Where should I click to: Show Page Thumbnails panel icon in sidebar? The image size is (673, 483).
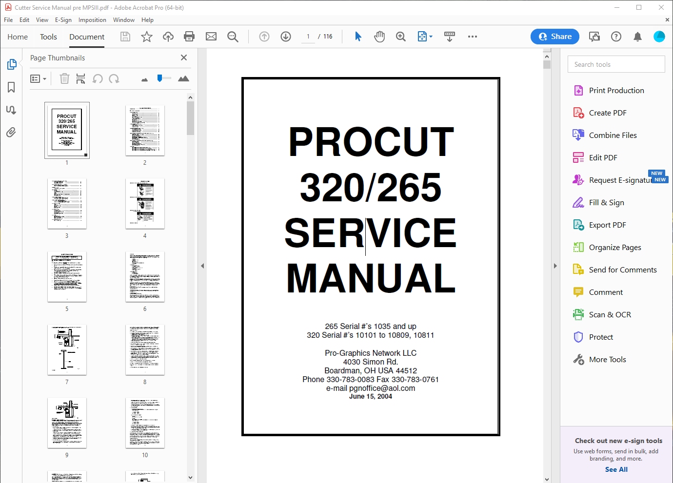coord(11,64)
